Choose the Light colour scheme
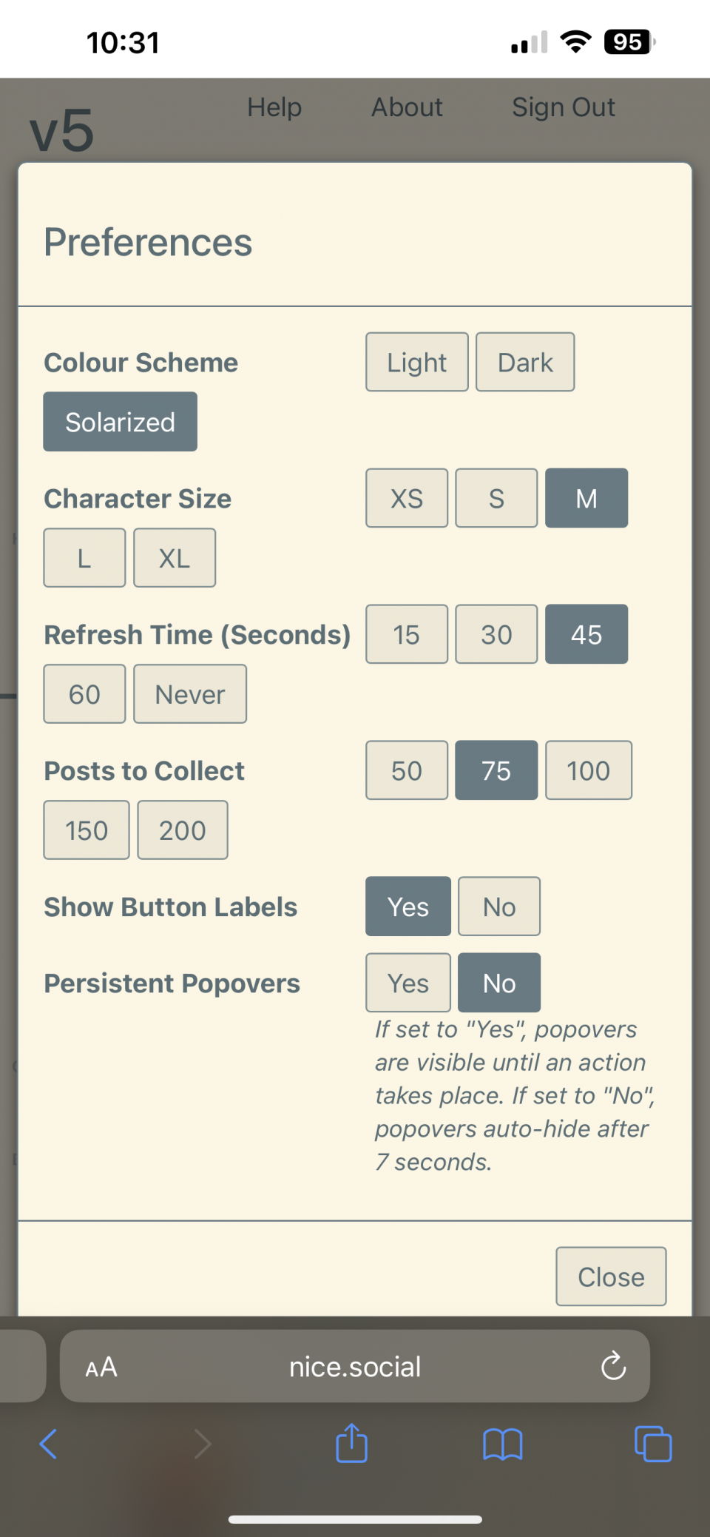The height and width of the screenshot is (1537, 710). pos(417,362)
